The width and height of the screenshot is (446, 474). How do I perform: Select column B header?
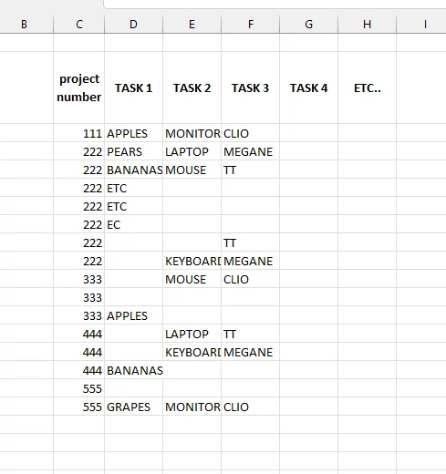point(25,25)
